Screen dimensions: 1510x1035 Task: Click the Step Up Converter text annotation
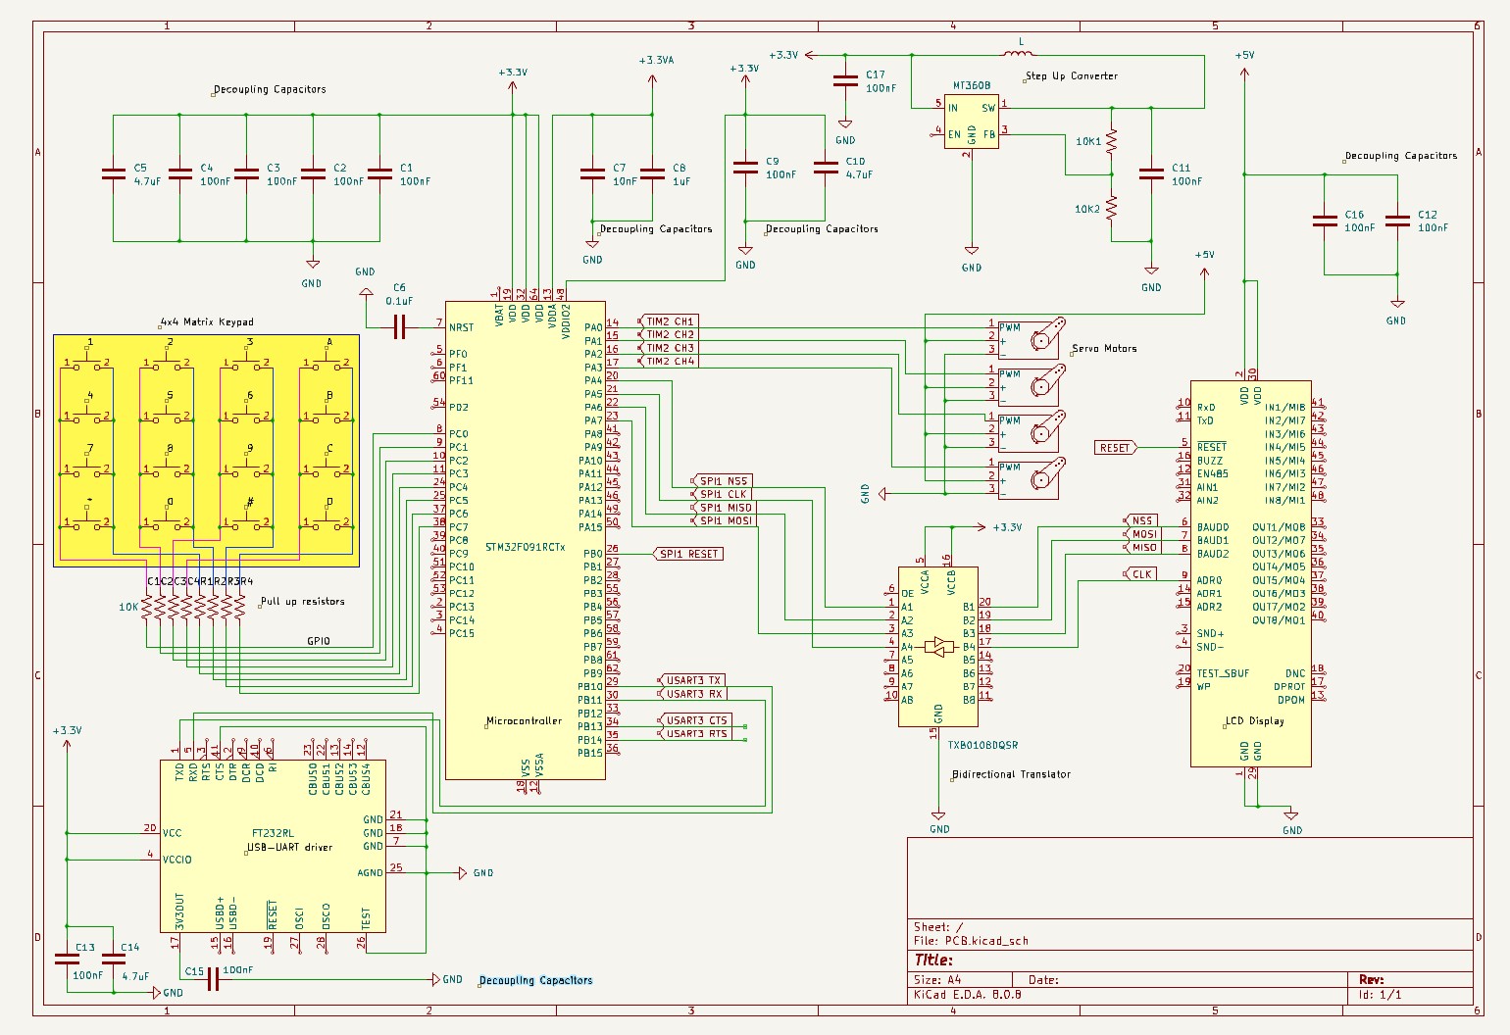[x=1071, y=75]
